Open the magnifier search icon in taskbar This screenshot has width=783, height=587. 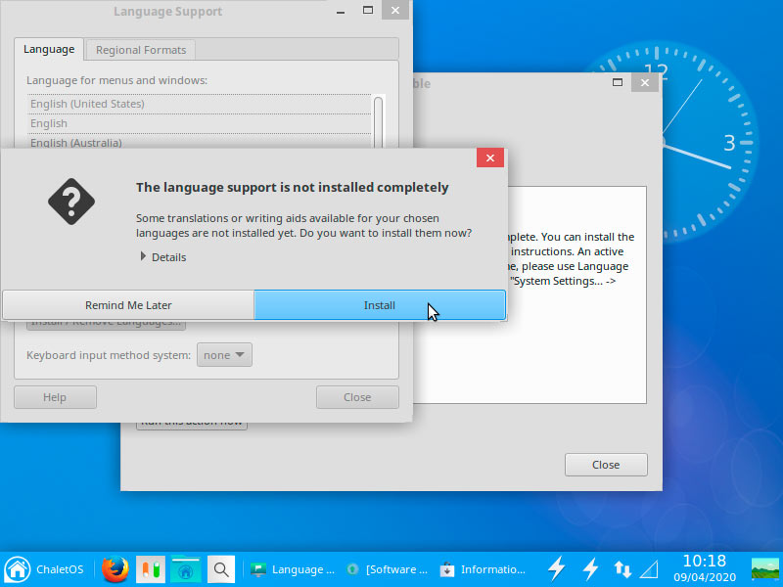pyautogui.click(x=221, y=569)
